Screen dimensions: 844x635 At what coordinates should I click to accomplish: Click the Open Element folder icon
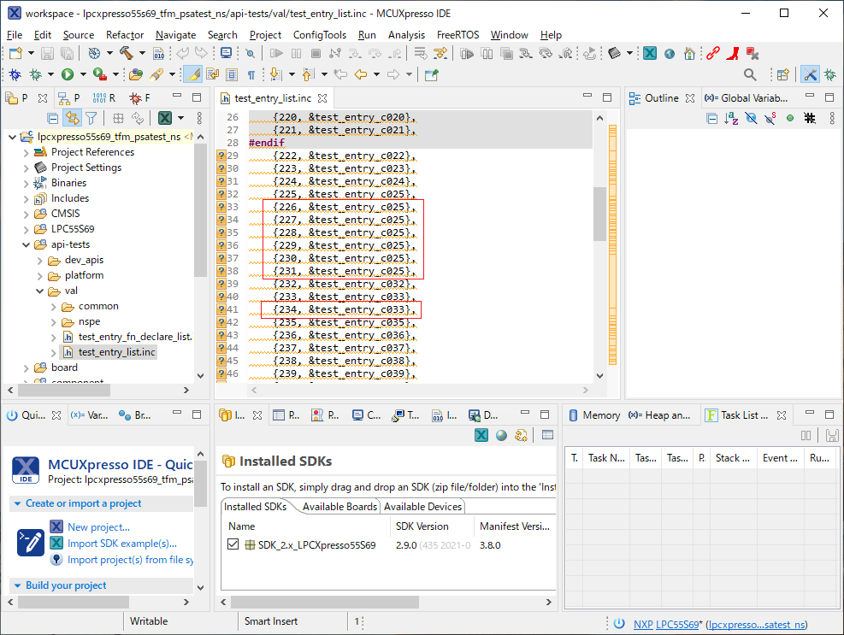(x=136, y=74)
